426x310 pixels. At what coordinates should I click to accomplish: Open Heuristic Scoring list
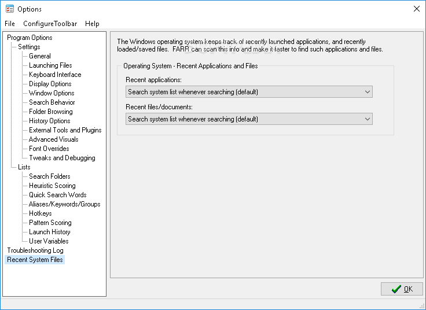pos(52,185)
